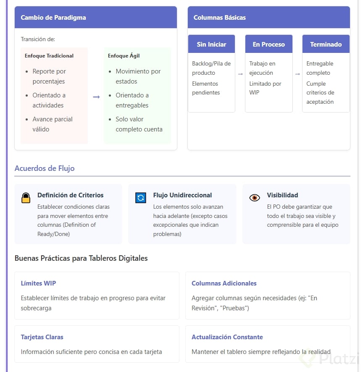Image resolution: width=363 pixels, height=372 pixels.
Task: Click the Buenas Prácticas para Tableros Digitales heading
Action: (x=81, y=258)
